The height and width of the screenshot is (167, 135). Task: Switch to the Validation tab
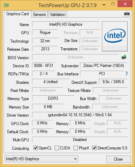(x=57, y=15)
